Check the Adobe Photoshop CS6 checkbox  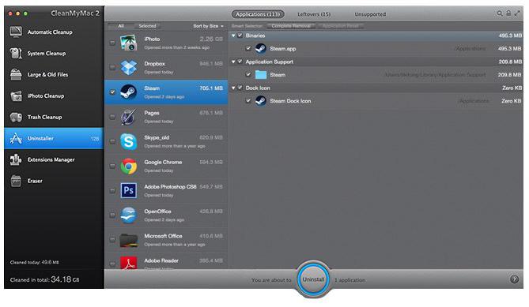coord(112,190)
